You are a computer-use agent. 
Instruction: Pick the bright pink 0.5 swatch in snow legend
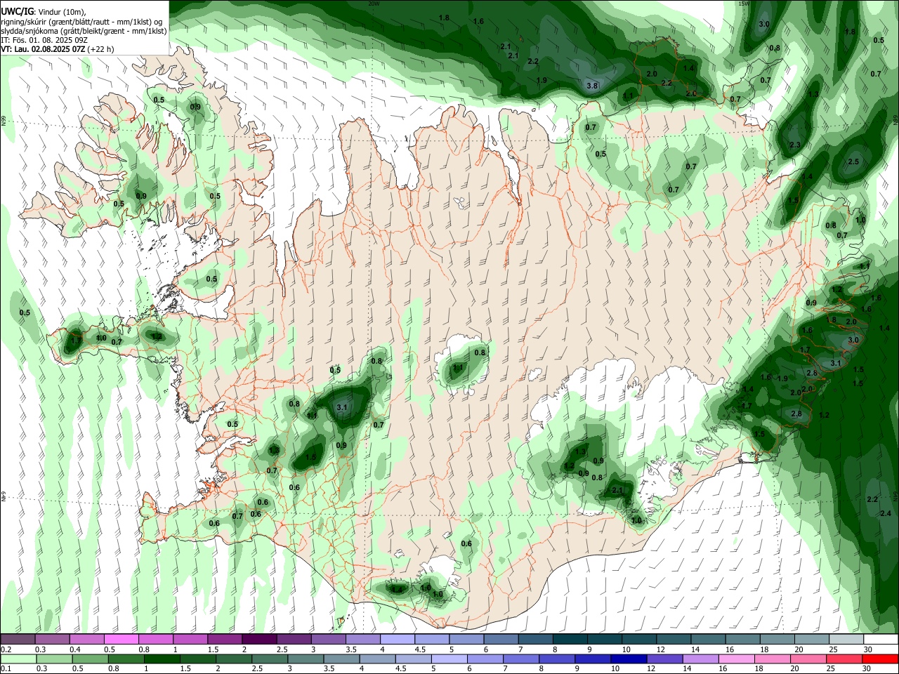[121, 639]
